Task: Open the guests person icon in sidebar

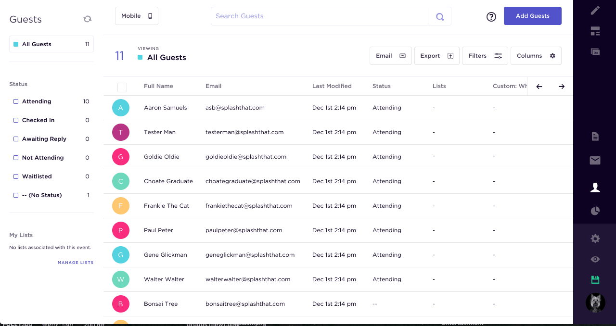Action: coord(595,188)
